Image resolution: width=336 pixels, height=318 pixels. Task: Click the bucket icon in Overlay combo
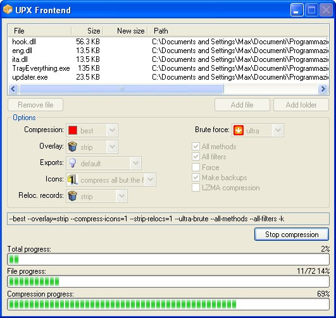pos(72,147)
